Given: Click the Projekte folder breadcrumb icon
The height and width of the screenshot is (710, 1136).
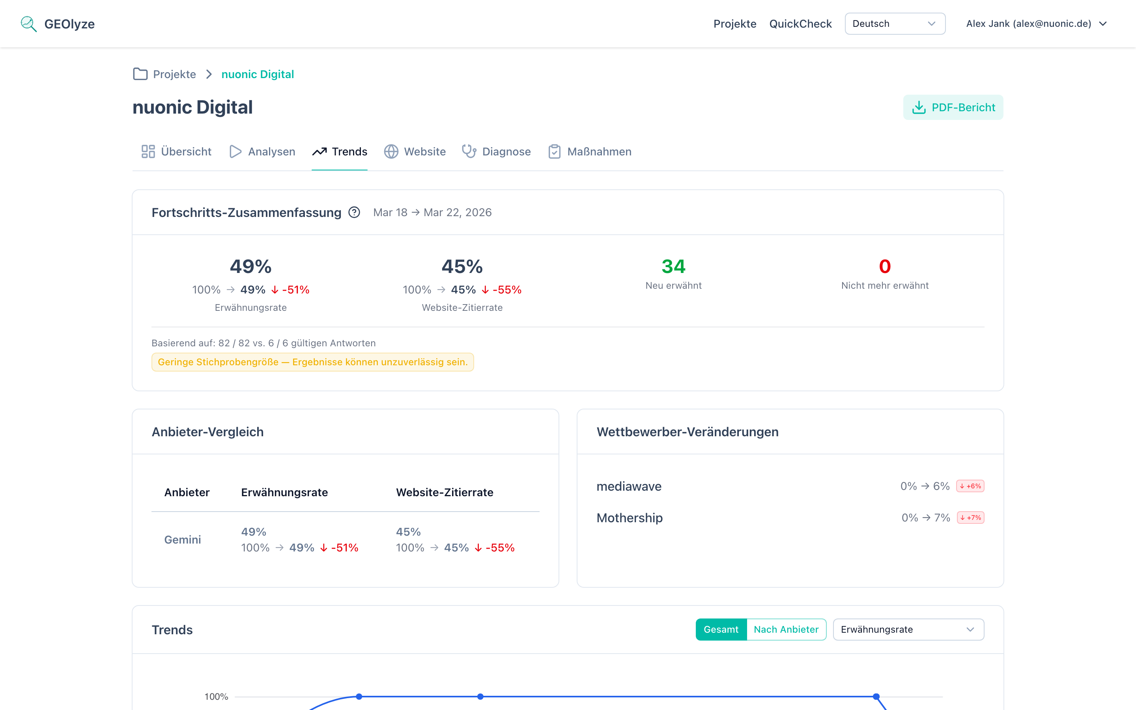Looking at the screenshot, I should (x=140, y=74).
